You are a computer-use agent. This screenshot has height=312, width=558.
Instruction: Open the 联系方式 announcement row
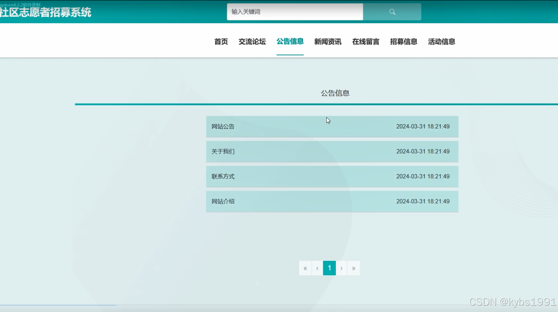332,177
